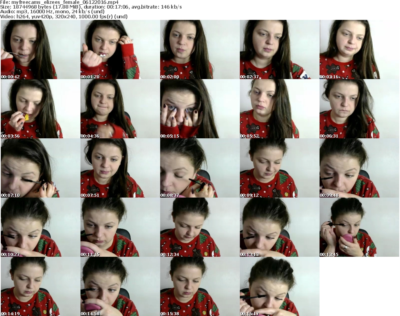This screenshot has height=316, width=400.
Task: Choose the frame marked 00:05:15
Action: tap(200, 109)
